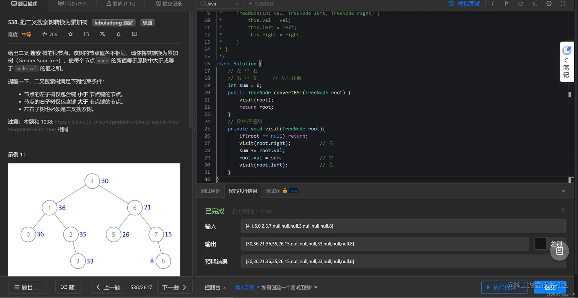Image resolution: width=578 pixels, height=298 pixels.
Task: Click the alarm clock mock interview icon
Action: (x=451, y=3)
